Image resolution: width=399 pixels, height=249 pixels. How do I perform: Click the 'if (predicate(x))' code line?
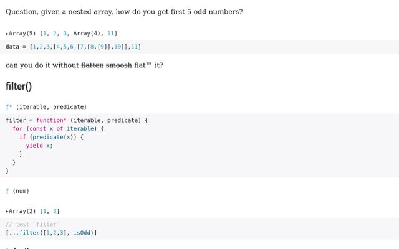coord(51,137)
